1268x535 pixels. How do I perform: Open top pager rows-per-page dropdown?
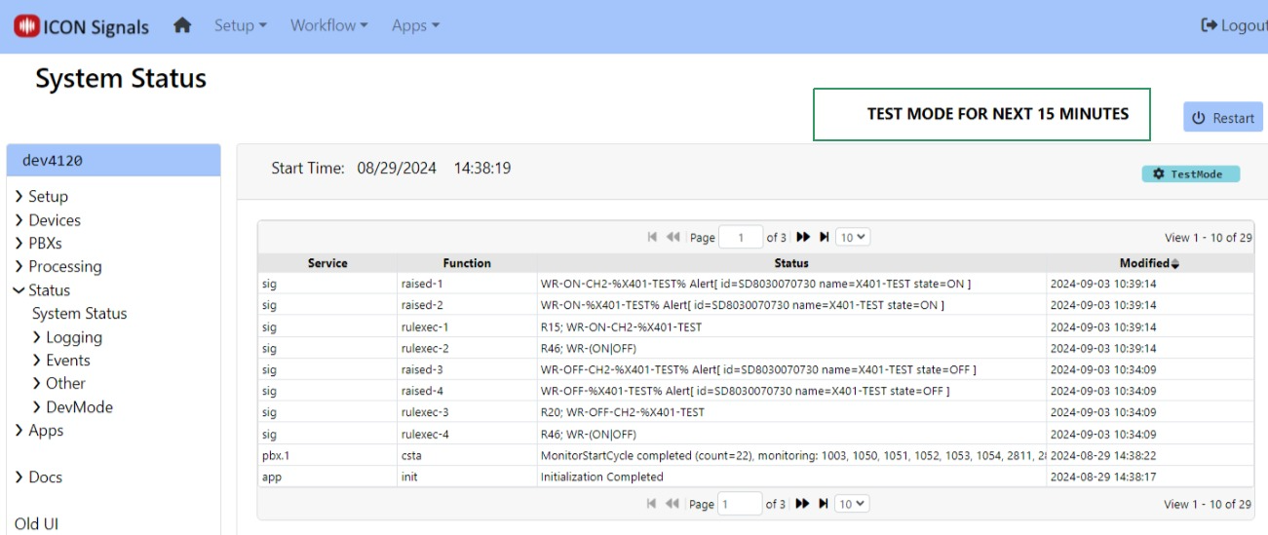[853, 237]
